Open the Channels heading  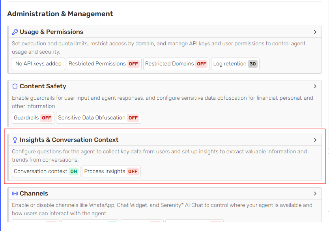pos(34,194)
